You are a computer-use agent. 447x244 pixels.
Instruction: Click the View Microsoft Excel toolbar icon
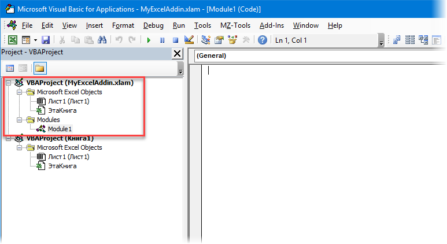13,40
